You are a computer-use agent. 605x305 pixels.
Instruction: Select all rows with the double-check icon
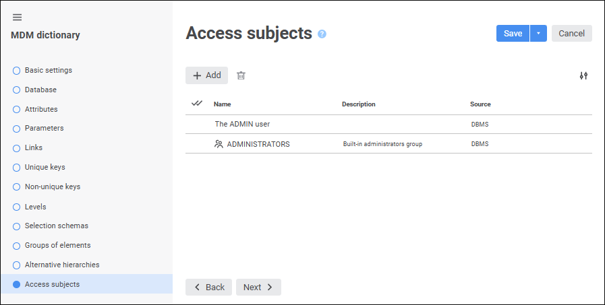point(197,104)
